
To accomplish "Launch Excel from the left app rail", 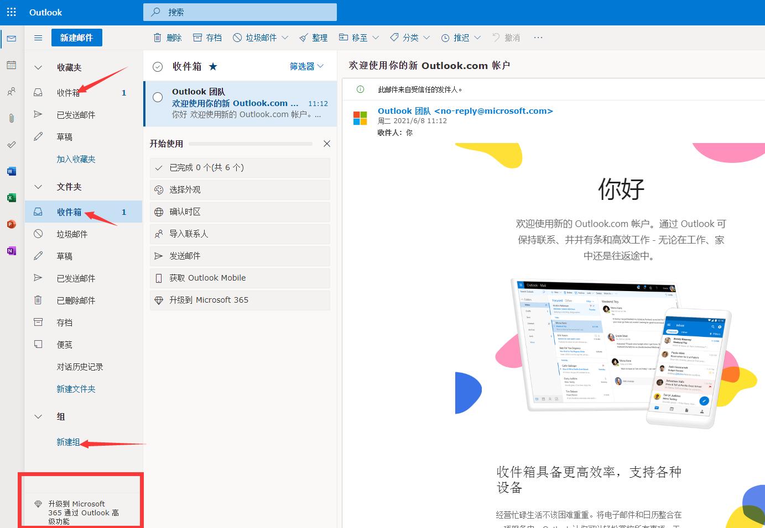I will coord(11,198).
